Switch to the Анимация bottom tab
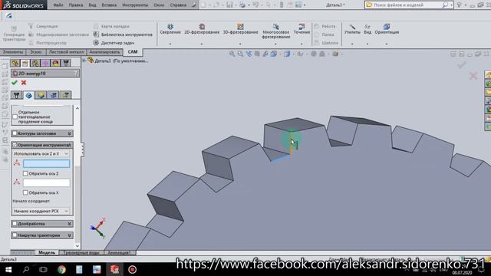Screen dimensions: 491x276 (x=118, y=252)
